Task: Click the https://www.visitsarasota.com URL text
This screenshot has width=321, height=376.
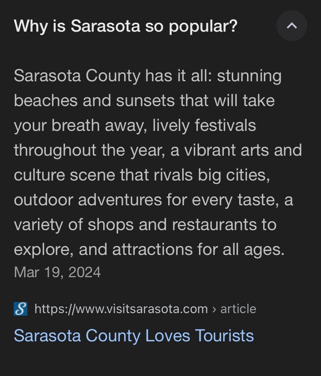Action: coord(121,309)
